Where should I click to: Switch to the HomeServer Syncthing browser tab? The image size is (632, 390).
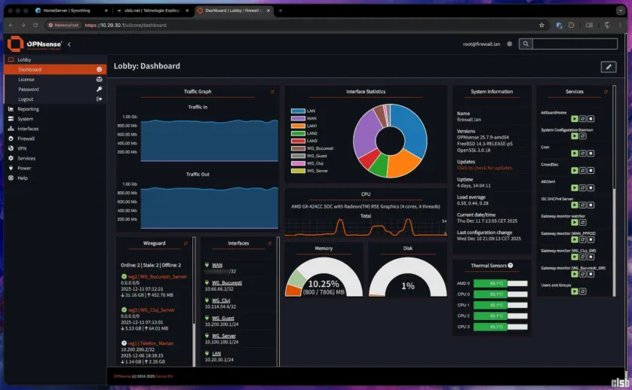(x=71, y=11)
